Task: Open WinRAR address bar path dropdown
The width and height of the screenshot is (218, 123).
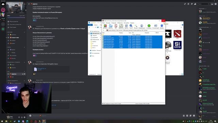Action: (x=164, y=30)
